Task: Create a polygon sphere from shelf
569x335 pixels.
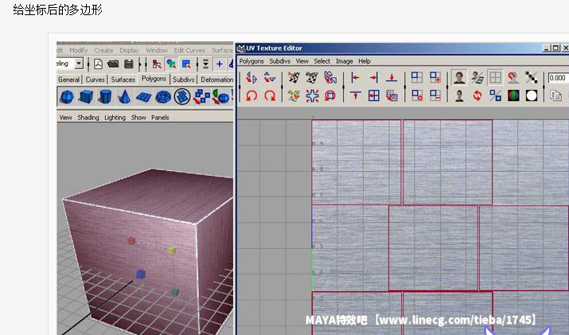Action: click(x=67, y=97)
